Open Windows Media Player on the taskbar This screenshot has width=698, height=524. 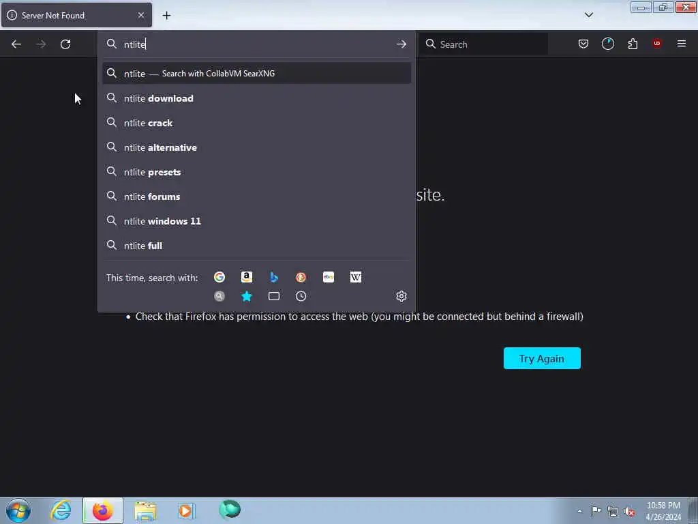pyautogui.click(x=187, y=510)
